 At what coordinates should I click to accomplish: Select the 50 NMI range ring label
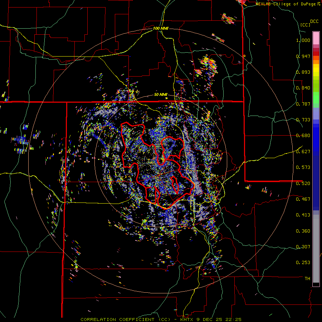[x=161, y=94]
